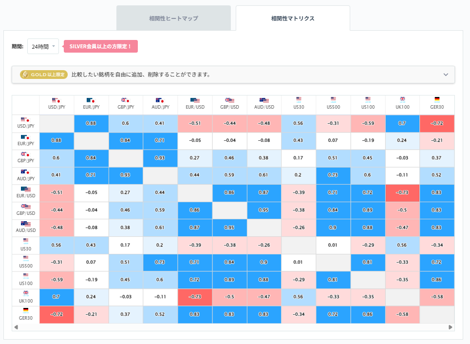Viewport: 470px width, 344px height.
Task: Click the AUD/USD flag icon in column header
Action: point(264,99)
